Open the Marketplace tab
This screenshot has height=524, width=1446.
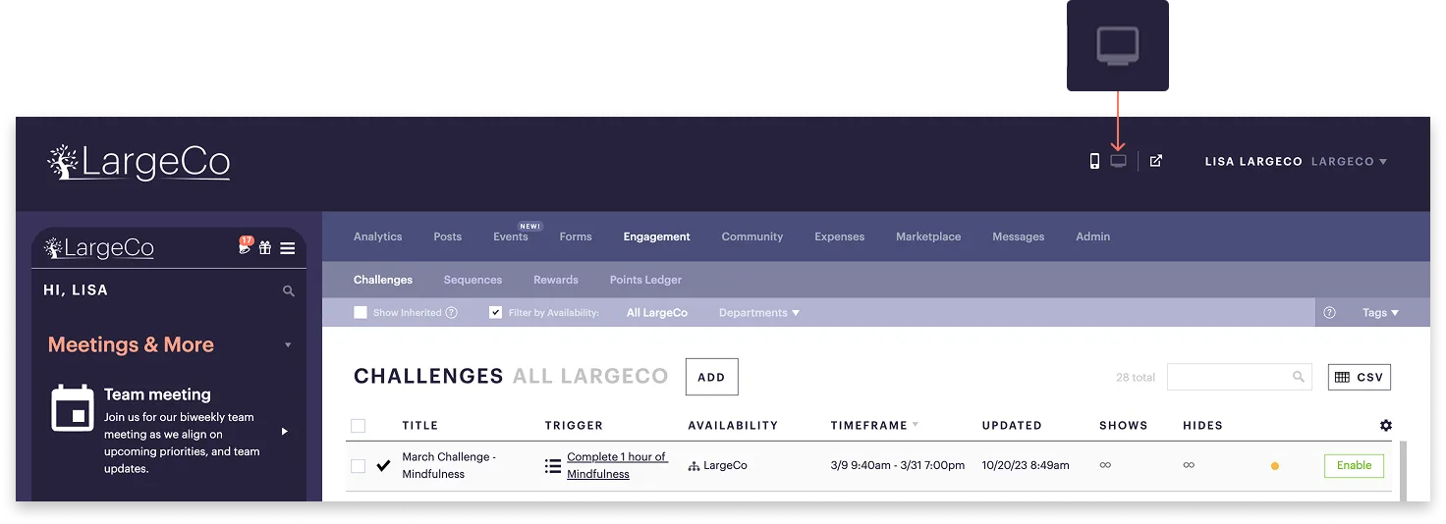[928, 236]
